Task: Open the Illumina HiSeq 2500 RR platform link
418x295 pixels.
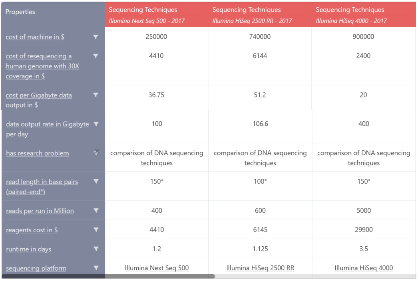Action: pyautogui.click(x=260, y=268)
